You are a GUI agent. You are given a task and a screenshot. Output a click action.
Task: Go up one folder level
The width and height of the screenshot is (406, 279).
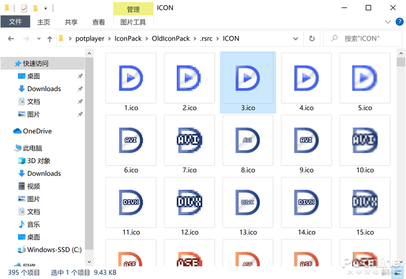click(50, 39)
